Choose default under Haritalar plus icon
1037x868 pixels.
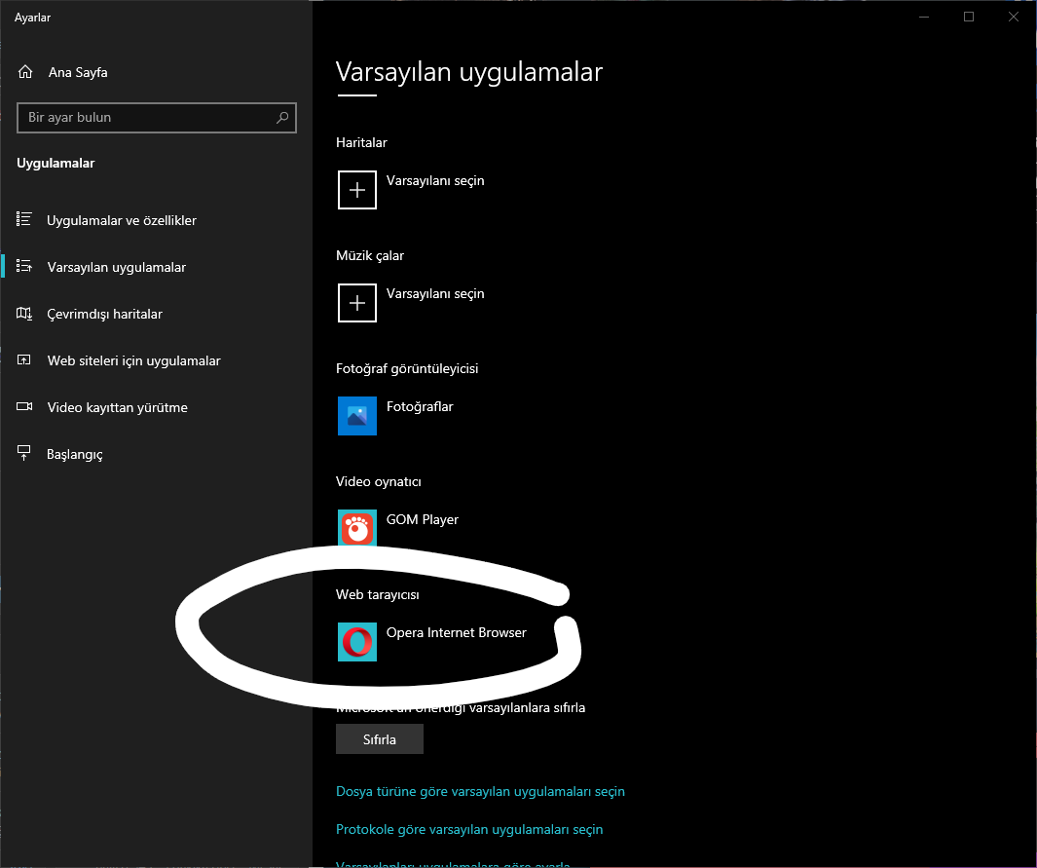tap(357, 190)
